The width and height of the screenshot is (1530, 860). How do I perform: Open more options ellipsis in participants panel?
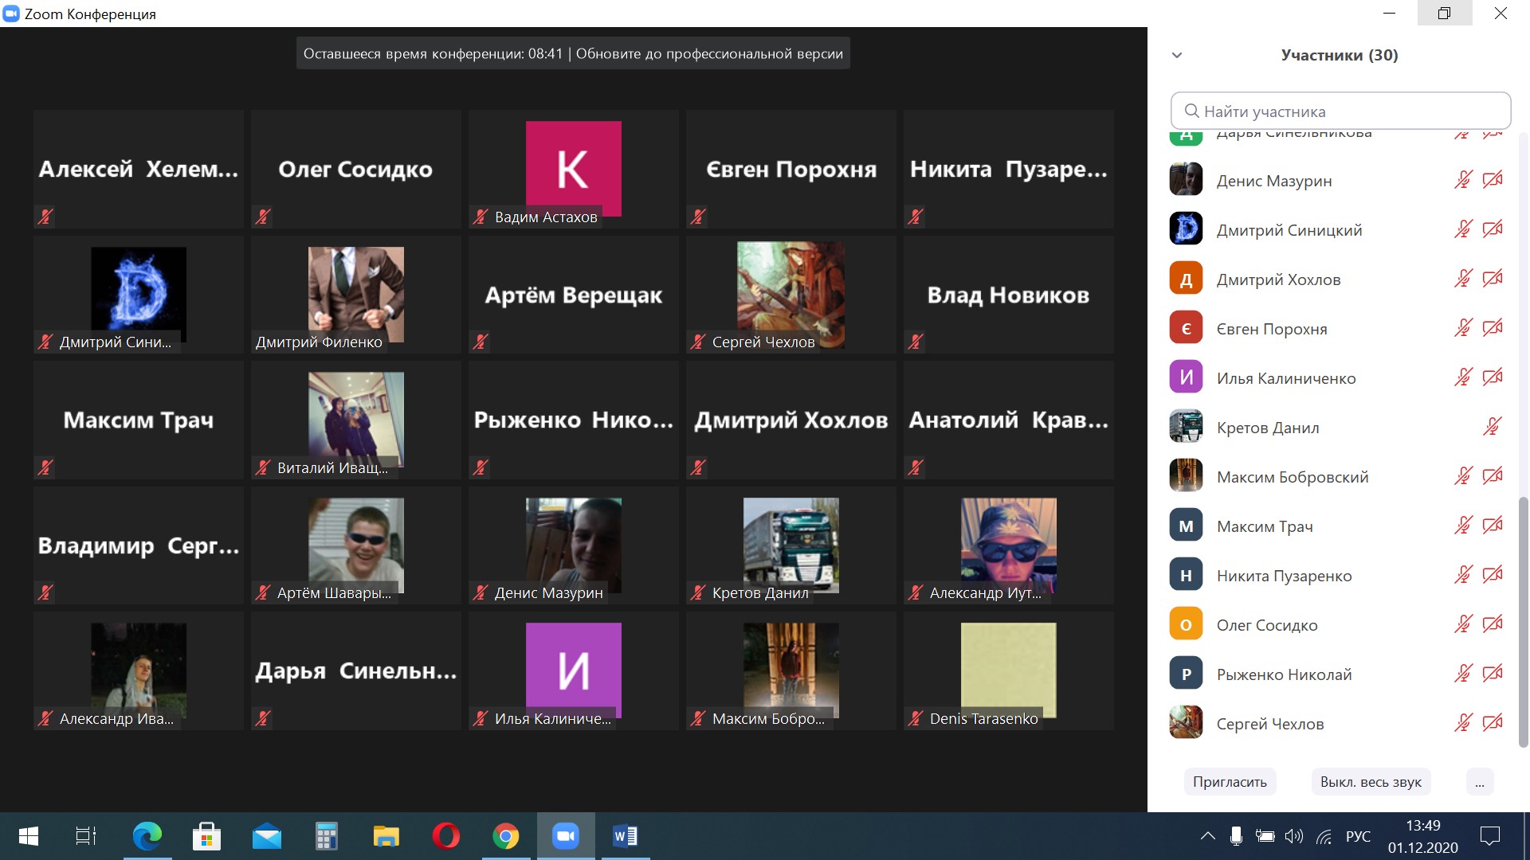click(1479, 782)
